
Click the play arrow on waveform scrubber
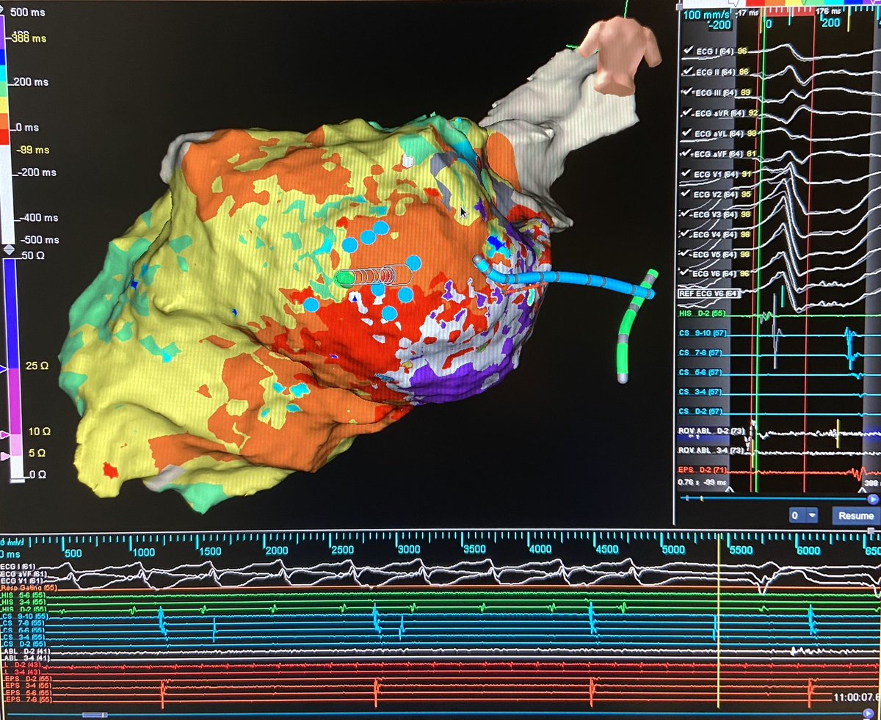(x=873, y=499)
